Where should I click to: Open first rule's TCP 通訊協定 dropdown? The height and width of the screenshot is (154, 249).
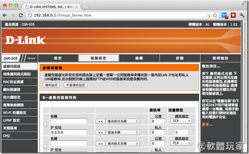[181, 121]
